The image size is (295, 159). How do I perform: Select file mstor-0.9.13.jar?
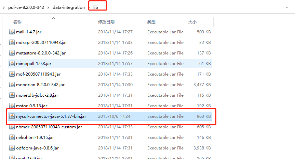pyautogui.click(x=31, y=106)
